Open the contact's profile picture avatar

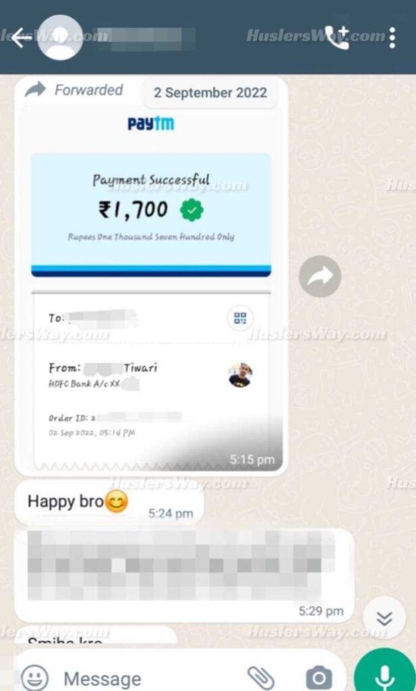[x=60, y=38]
